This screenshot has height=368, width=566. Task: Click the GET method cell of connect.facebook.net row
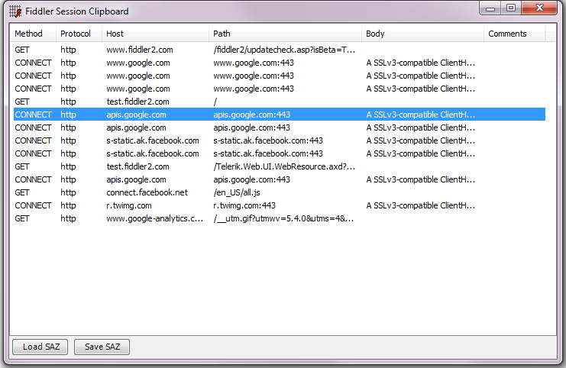pyautogui.click(x=22, y=192)
